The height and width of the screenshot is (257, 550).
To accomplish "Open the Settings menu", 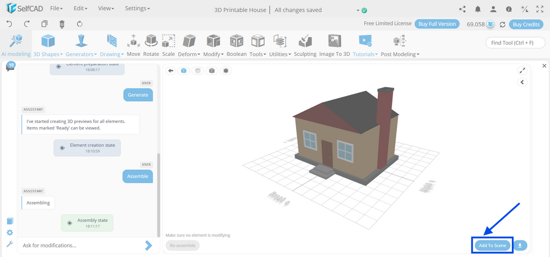I will (x=137, y=9).
